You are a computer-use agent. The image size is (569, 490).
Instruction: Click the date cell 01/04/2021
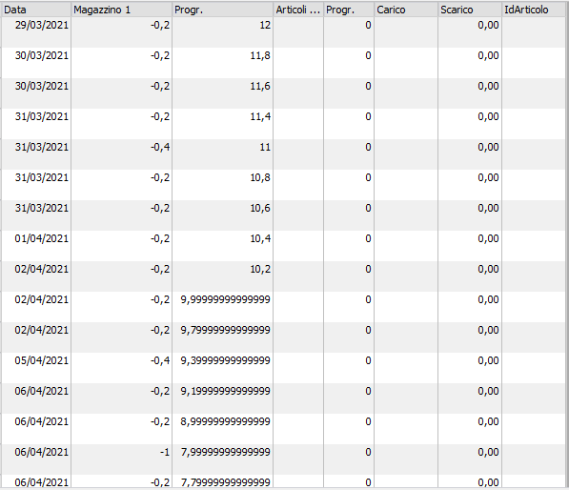click(x=35, y=246)
